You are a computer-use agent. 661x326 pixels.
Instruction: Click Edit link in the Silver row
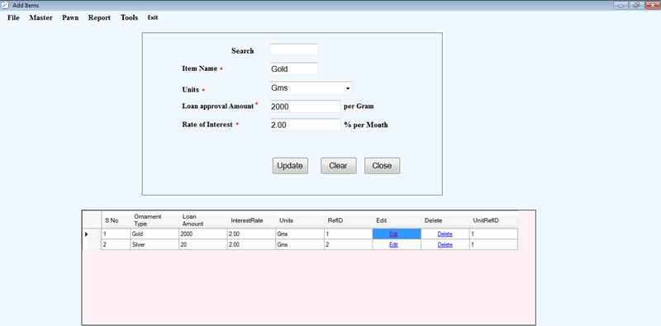[x=393, y=245]
